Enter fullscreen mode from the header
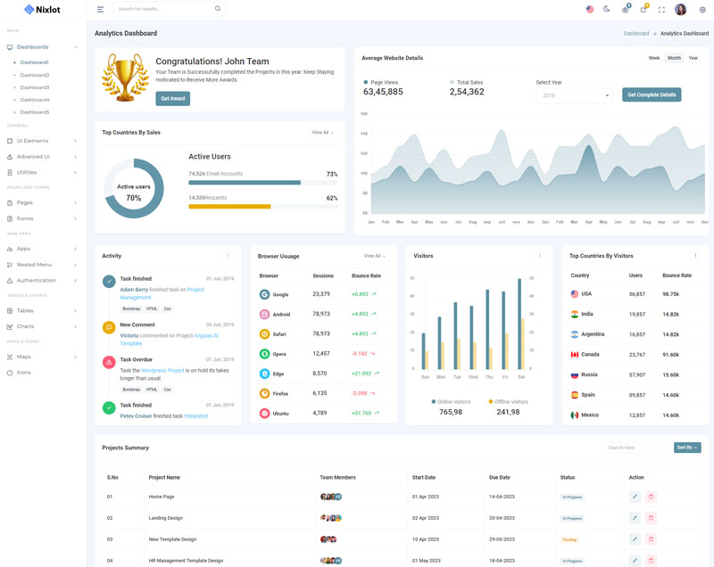Screen dimensions: 714x567 (661, 9)
